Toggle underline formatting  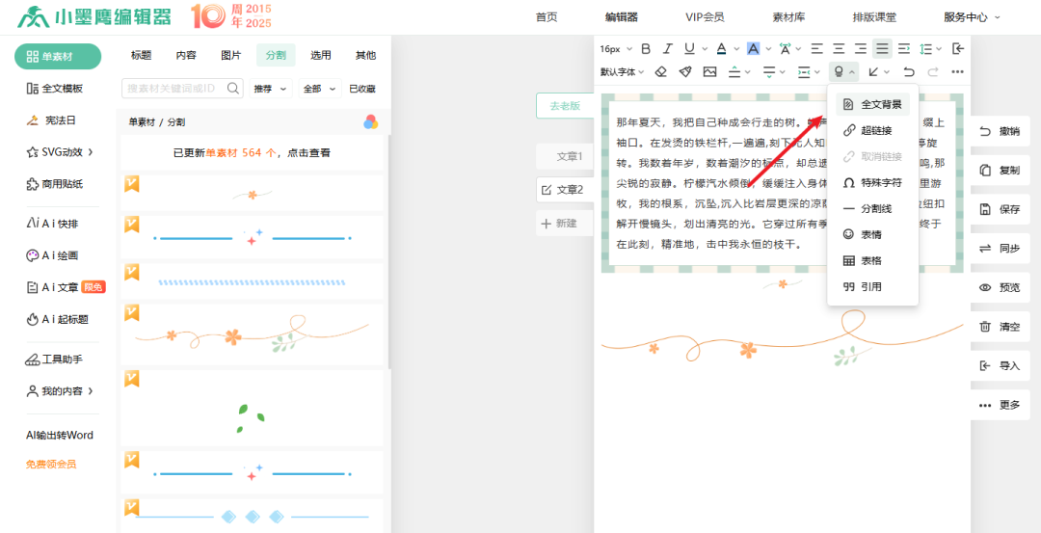pyautogui.click(x=688, y=48)
